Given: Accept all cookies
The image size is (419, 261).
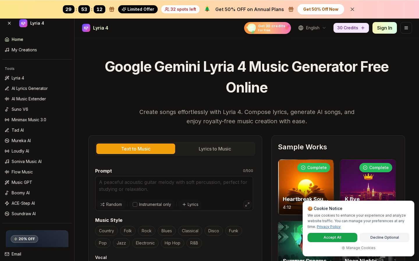Looking at the screenshot, I should pyautogui.click(x=332, y=238).
